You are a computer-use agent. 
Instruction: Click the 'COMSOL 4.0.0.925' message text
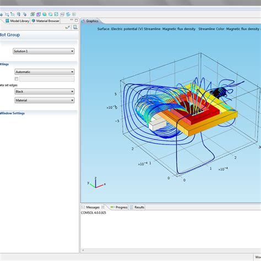(94, 213)
